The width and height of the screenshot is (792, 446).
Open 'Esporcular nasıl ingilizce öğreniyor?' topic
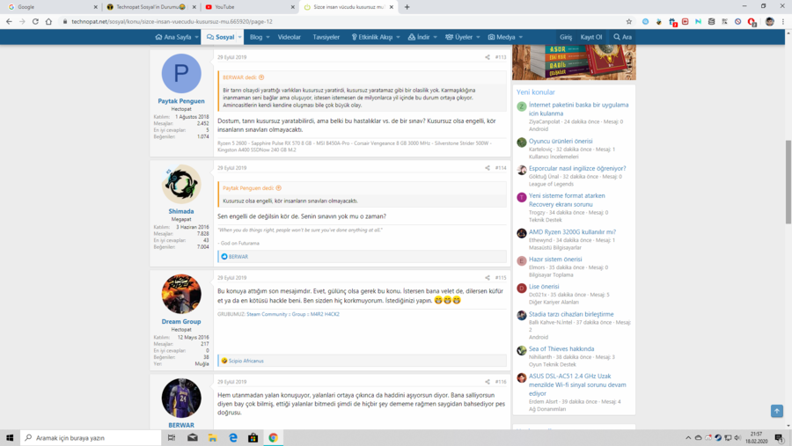577,168
